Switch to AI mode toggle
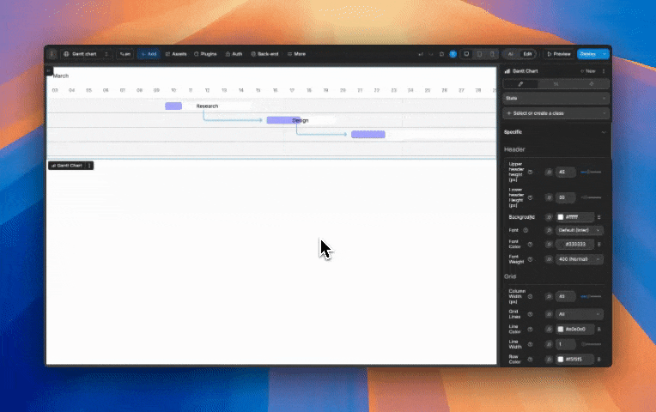The width and height of the screenshot is (656, 412). click(510, 54)
